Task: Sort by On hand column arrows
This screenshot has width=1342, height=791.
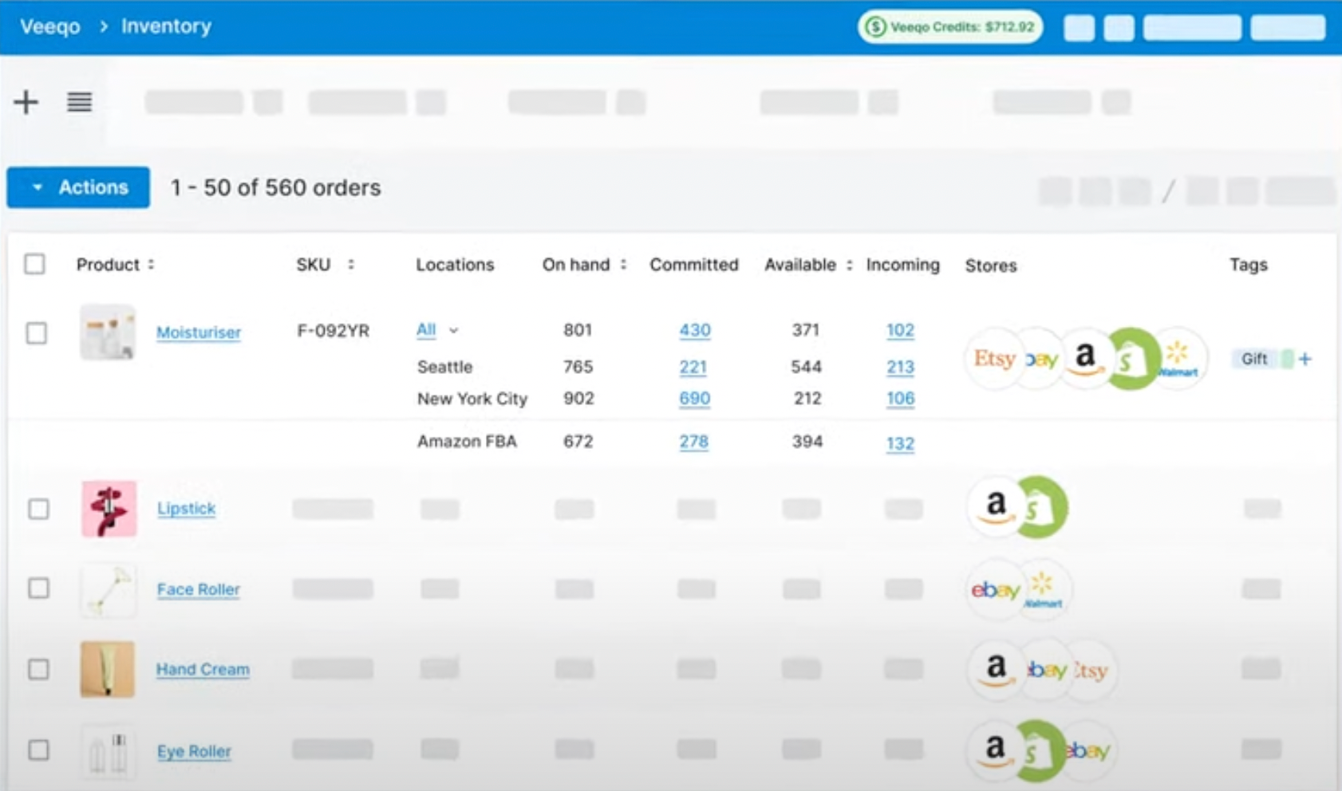Action: pos(623,265)
